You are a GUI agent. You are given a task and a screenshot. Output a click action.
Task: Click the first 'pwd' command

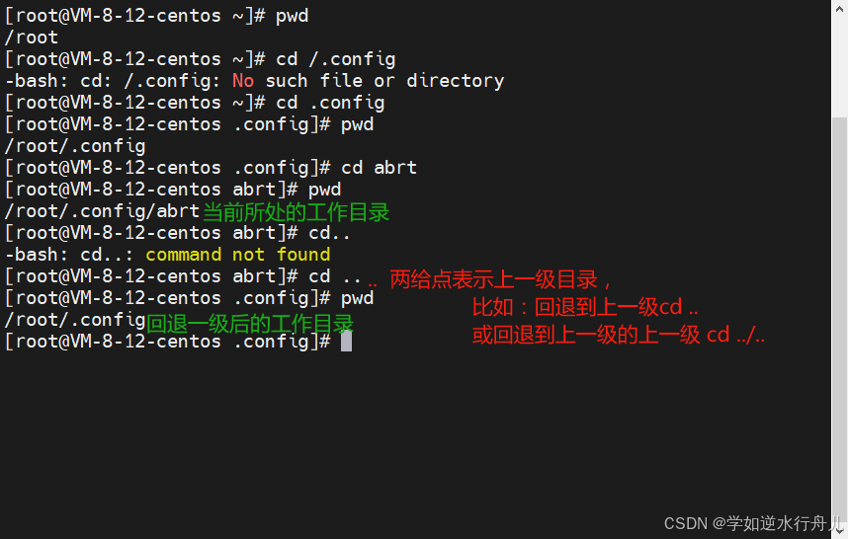click(x=292, y=16)
